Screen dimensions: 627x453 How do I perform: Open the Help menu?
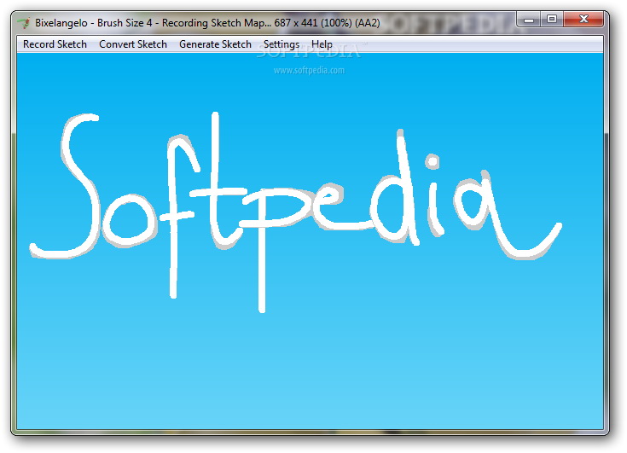coord(322,44)
